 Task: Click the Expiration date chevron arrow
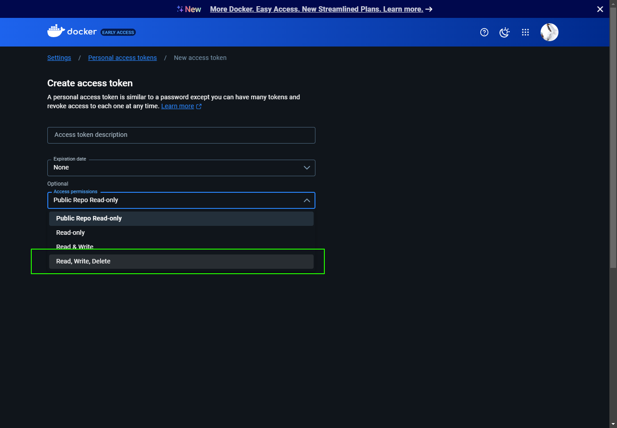[x=307, y=168]
